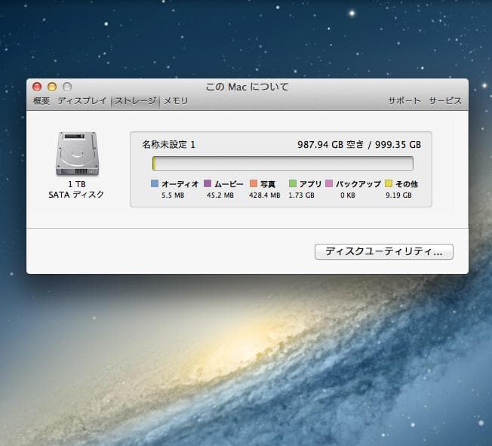
Task: Click the yellow その他 color swatch
Action: tap(389, 183)
